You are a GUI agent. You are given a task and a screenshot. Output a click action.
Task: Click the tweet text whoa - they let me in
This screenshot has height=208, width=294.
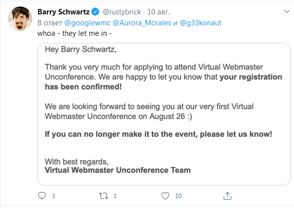[x=75, y=33]
